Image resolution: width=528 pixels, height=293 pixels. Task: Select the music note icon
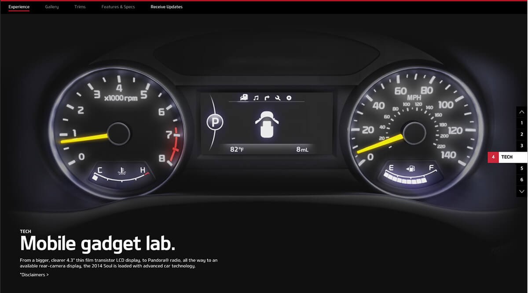(x=256, y=98)
